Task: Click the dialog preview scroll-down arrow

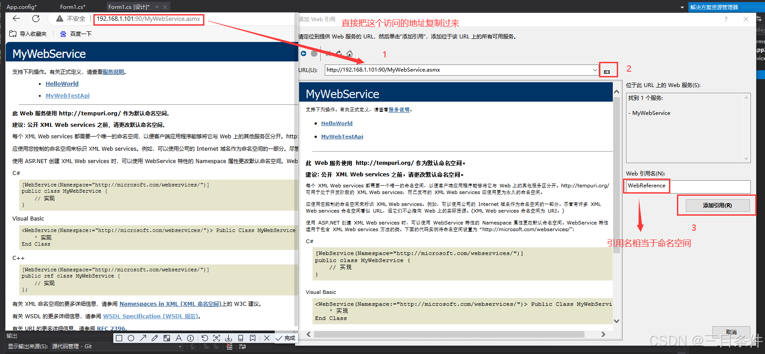Action: [617, 321]
